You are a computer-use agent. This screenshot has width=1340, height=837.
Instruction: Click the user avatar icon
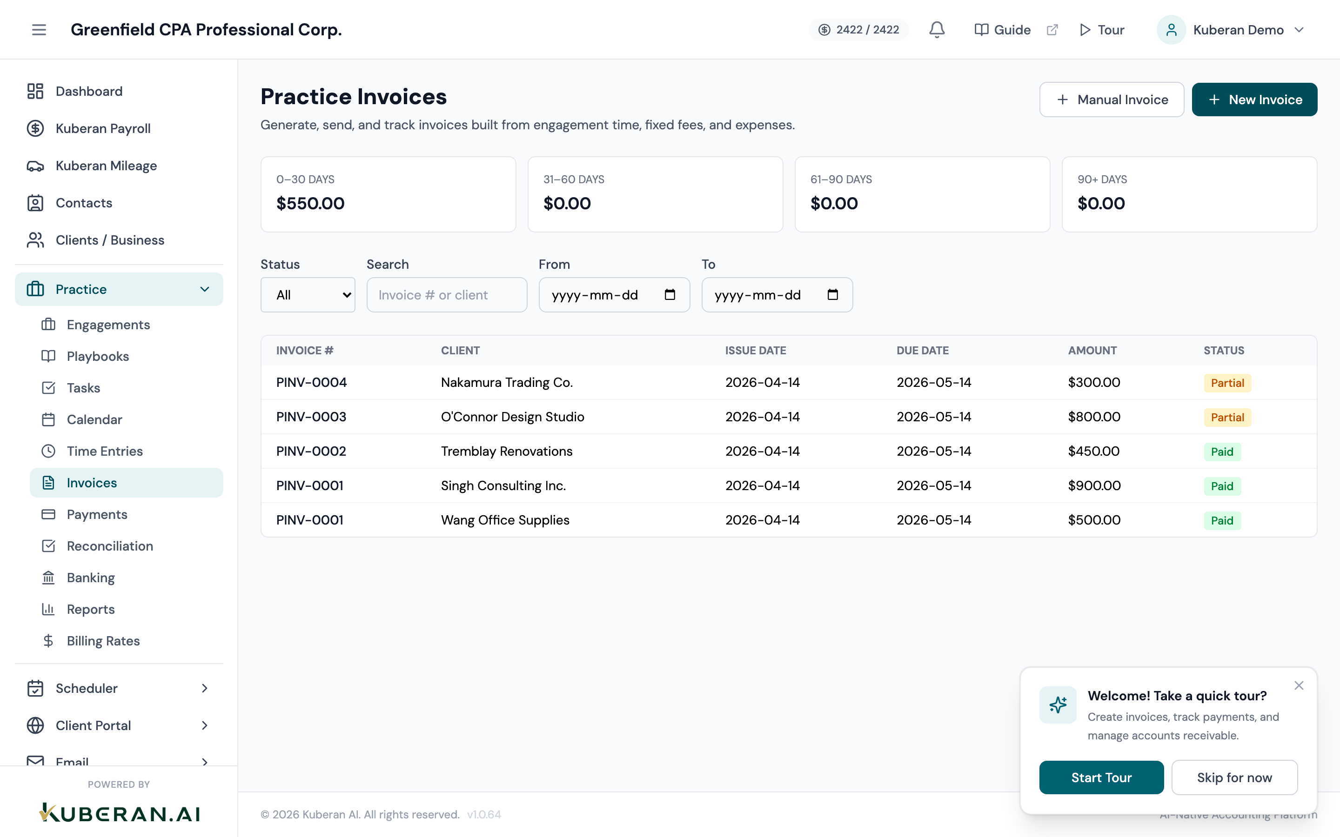(x=1171, y=30)
